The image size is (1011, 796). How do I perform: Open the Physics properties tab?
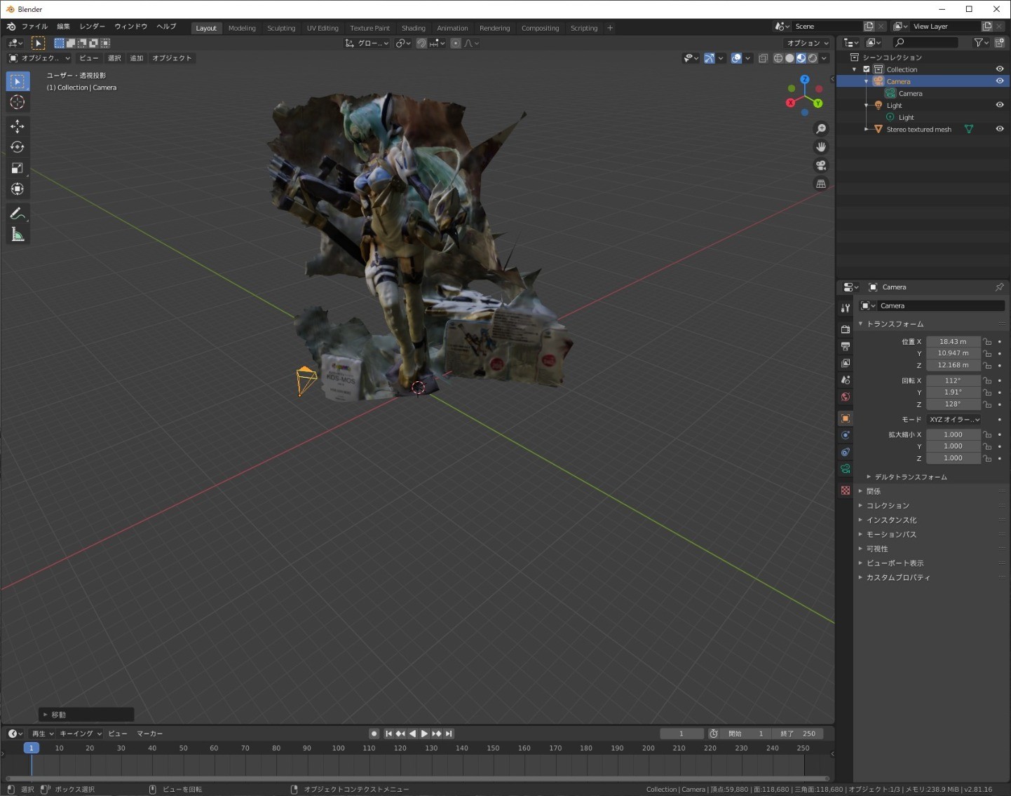[x=846, y=435]
